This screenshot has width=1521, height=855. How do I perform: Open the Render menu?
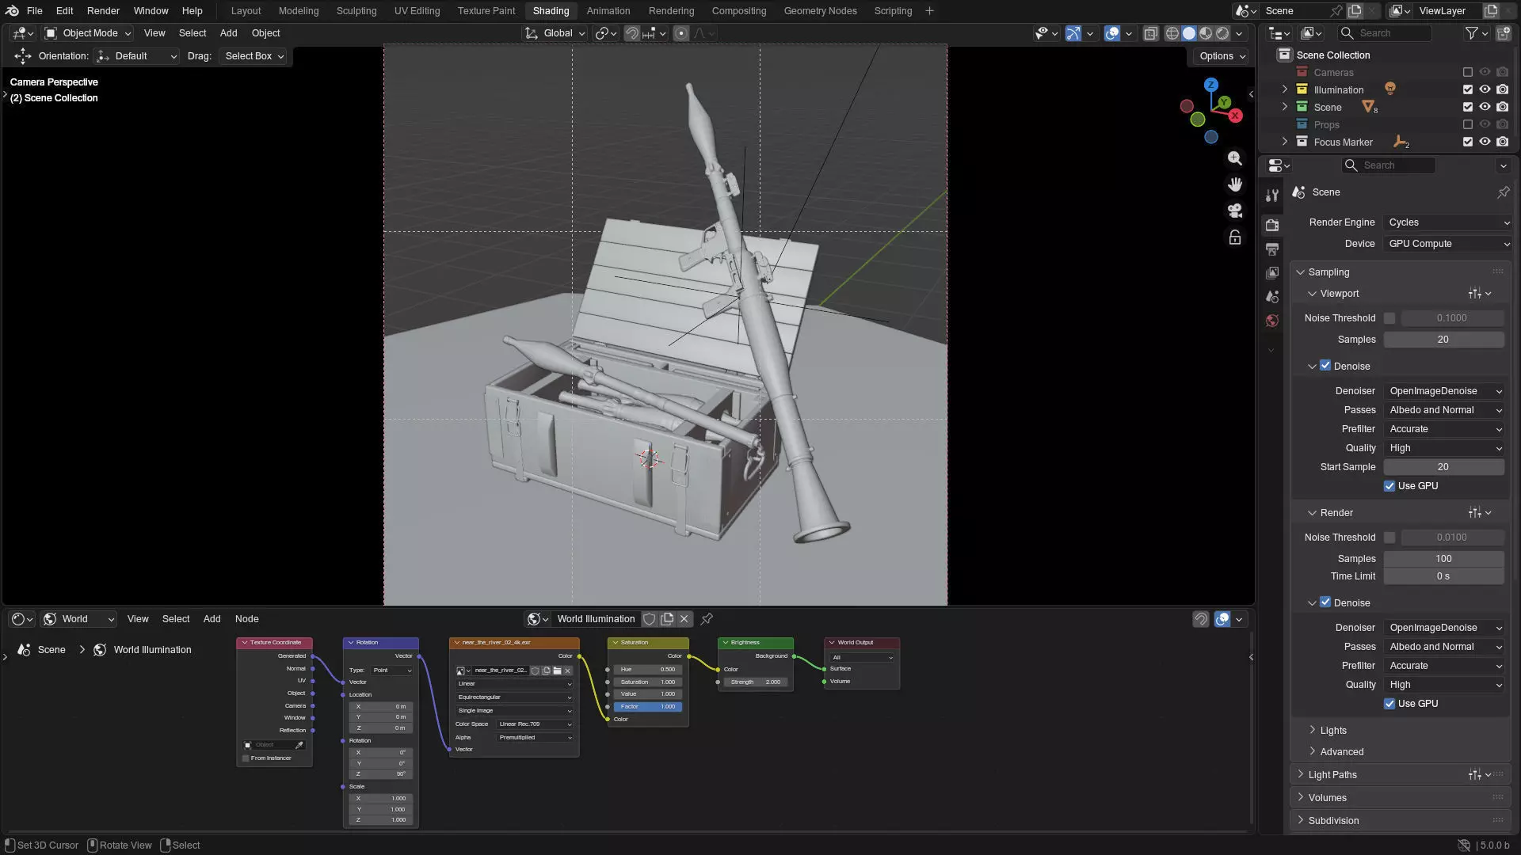[x=103, y=11]
